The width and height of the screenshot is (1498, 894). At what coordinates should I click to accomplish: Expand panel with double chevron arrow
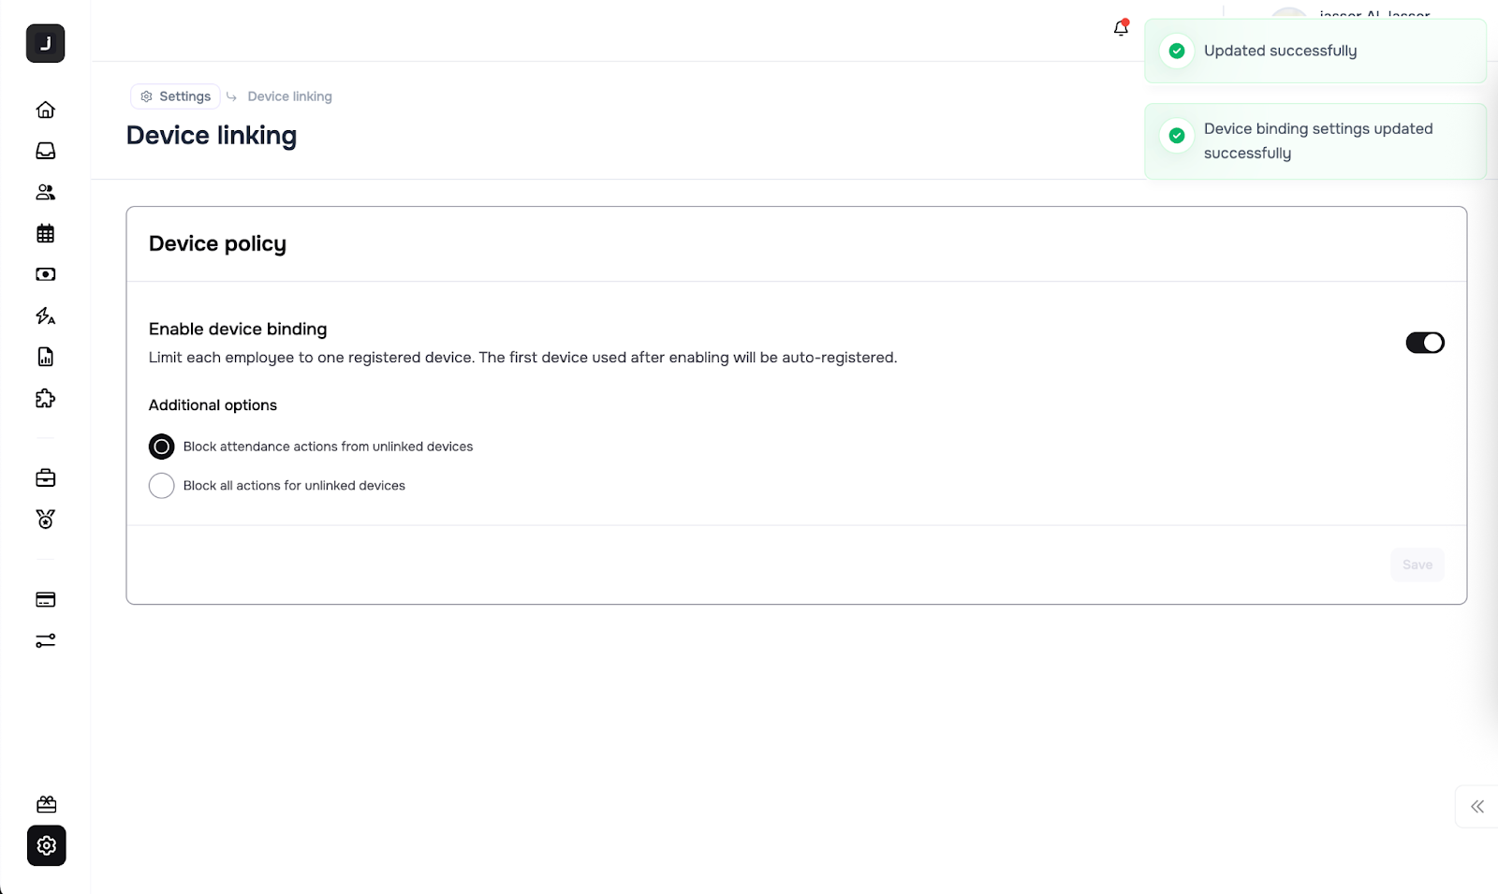(x=1476, y=807)
